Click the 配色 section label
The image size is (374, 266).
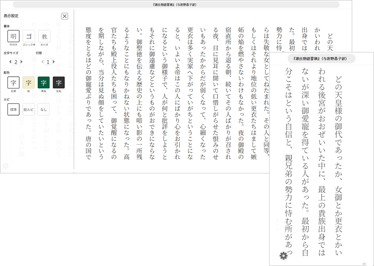coord(7,73)
